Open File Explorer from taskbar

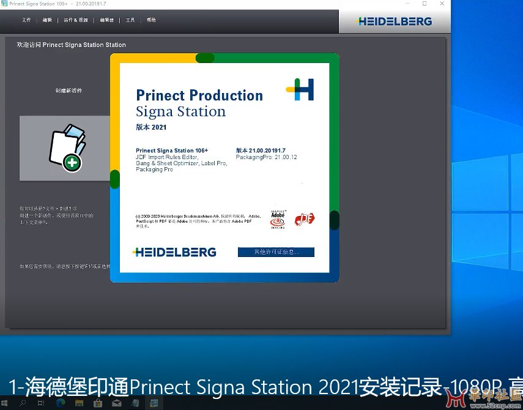(x=79, y=403)
